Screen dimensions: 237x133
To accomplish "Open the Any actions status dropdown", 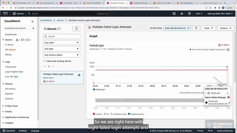I will click(x=62, y=55).
